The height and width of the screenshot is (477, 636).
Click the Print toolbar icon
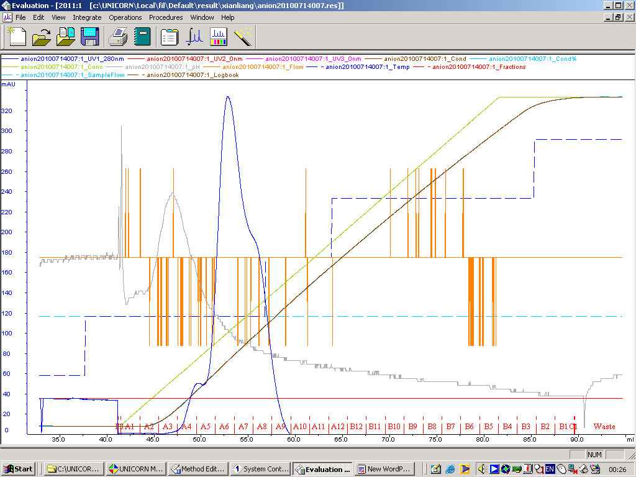(119, 37)
